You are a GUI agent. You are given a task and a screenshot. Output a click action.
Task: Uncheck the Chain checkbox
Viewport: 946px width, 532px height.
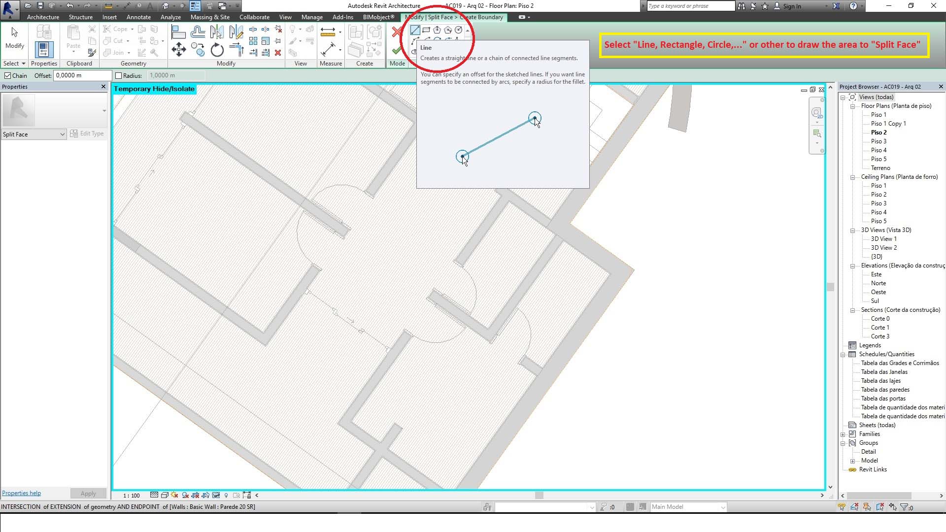8,75
